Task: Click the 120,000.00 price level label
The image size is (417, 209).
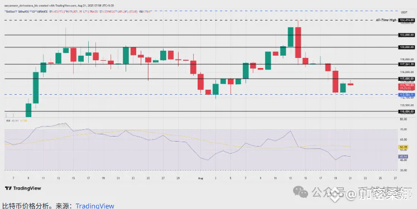Action: 406,47
